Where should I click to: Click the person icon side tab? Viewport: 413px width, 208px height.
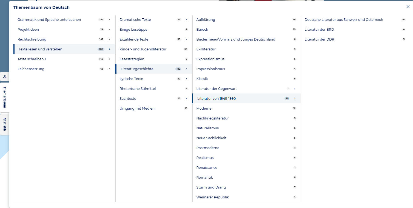coord(4,77)
